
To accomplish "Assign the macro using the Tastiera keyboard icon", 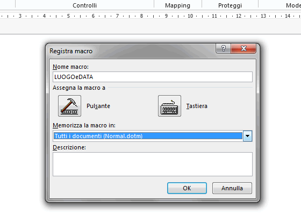I will [169, 106].
